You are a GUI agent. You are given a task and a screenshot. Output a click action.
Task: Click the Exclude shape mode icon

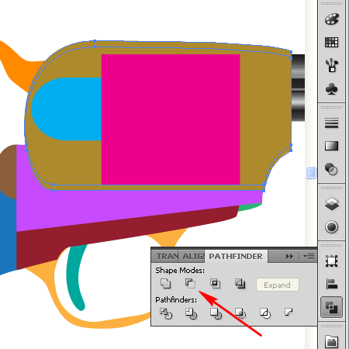(x=240, y=284)
